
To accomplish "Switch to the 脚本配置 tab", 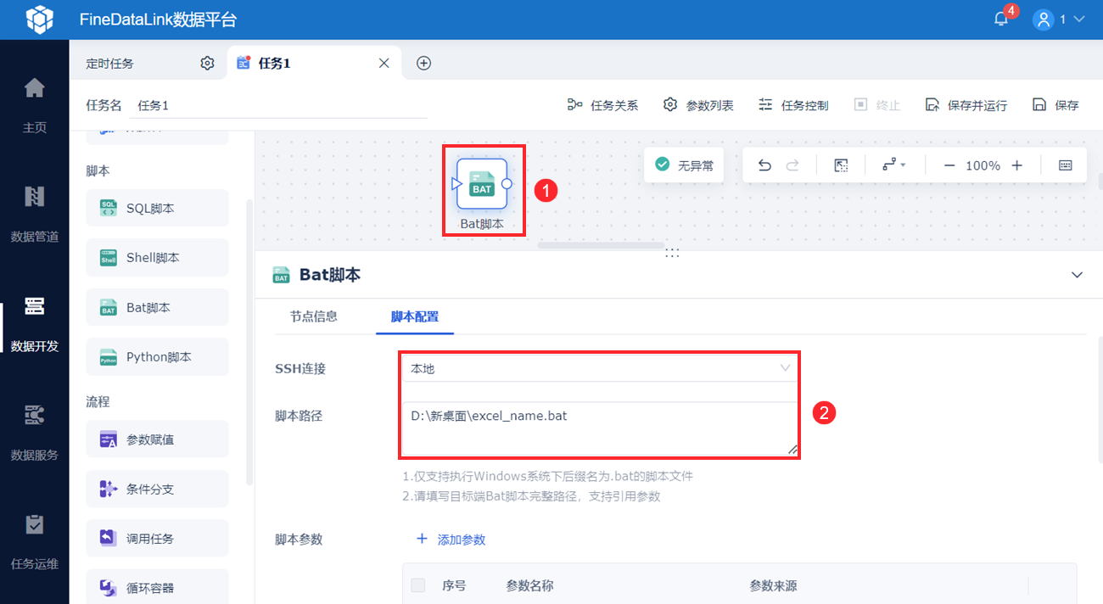I will coord(415,316).
